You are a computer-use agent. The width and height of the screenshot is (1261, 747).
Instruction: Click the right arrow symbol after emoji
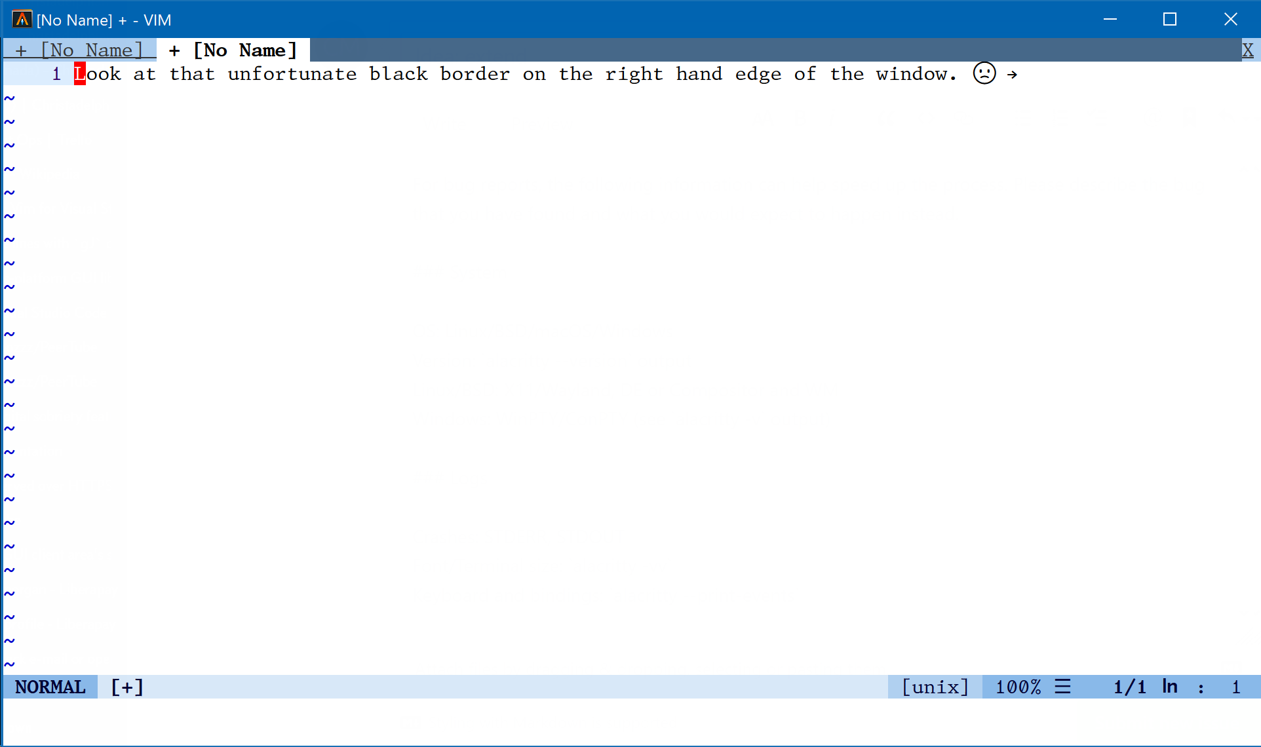point(1013,75)
